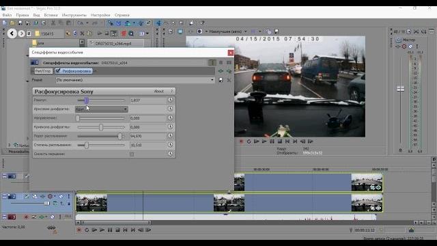The image size is (437, 246).
Task: Stop playback in the timeline transport bar
Action: [x=117, y=230]
